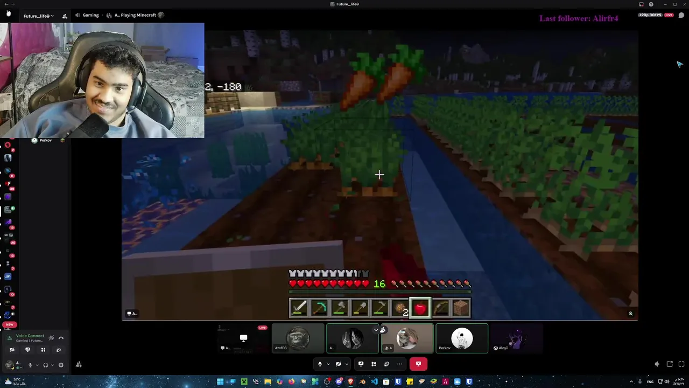Open User Settings gear

[x=61, y=365]
